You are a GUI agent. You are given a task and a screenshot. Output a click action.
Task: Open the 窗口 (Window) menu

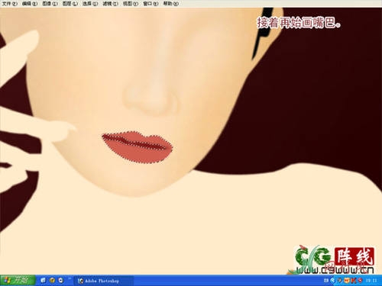pyautogui.click(x=151, y=4)
